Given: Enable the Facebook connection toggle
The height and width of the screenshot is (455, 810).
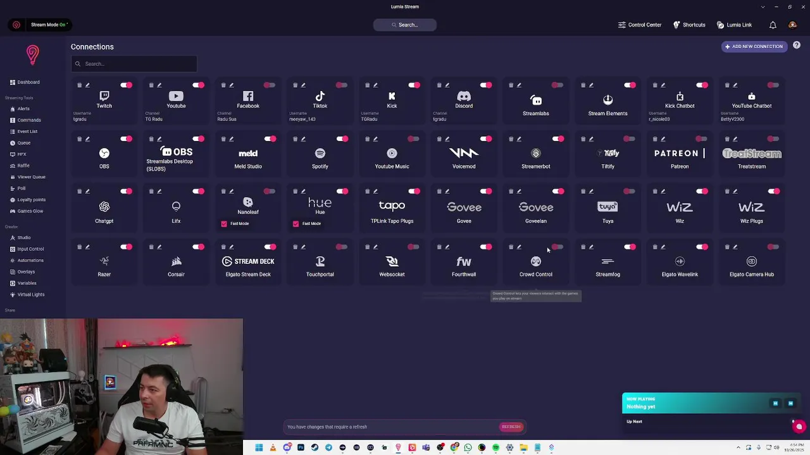Looking at the screenshot, I should coord(270,85).
